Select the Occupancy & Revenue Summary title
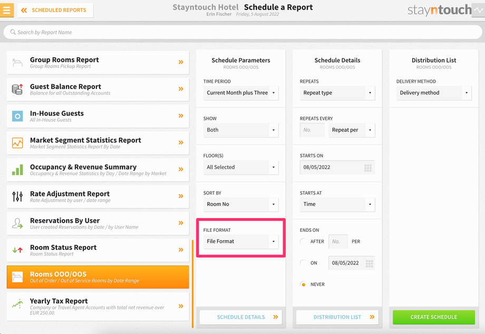 83,167
